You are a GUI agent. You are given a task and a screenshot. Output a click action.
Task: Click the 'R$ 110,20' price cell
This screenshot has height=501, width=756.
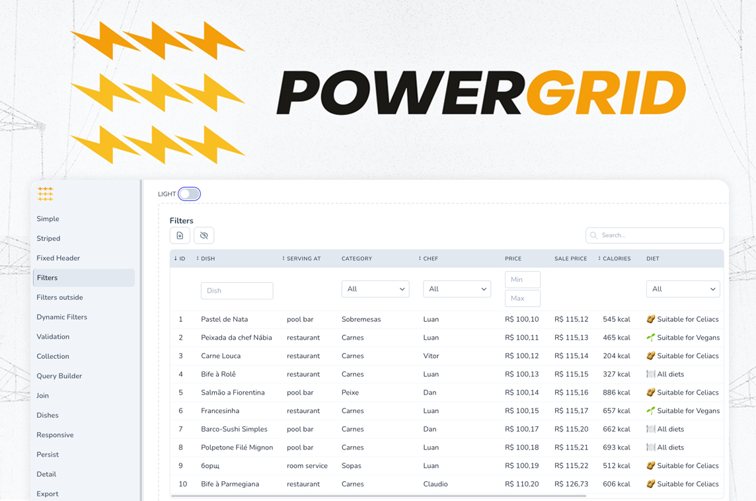521,484
